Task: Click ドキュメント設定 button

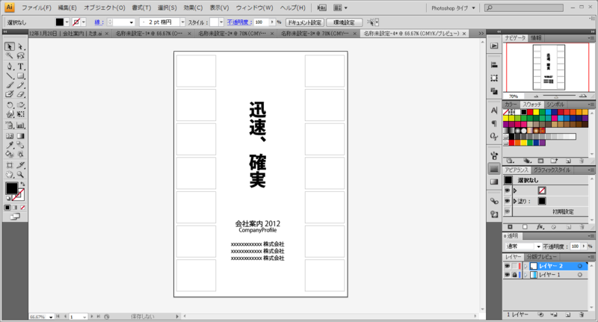Action: [305, 22]
